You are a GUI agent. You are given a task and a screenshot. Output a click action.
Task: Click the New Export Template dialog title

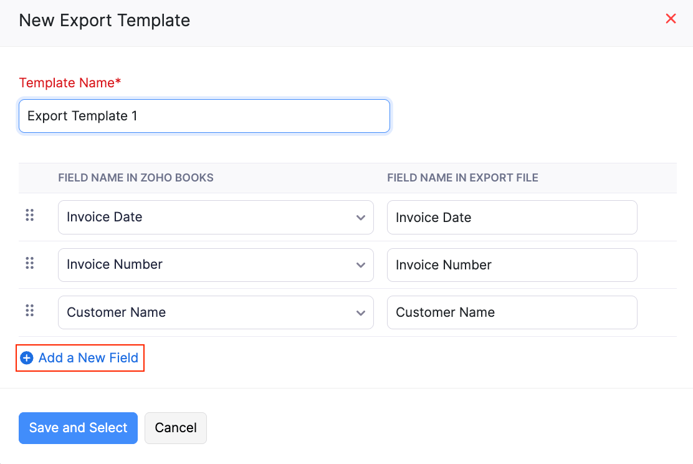[104, 20]
